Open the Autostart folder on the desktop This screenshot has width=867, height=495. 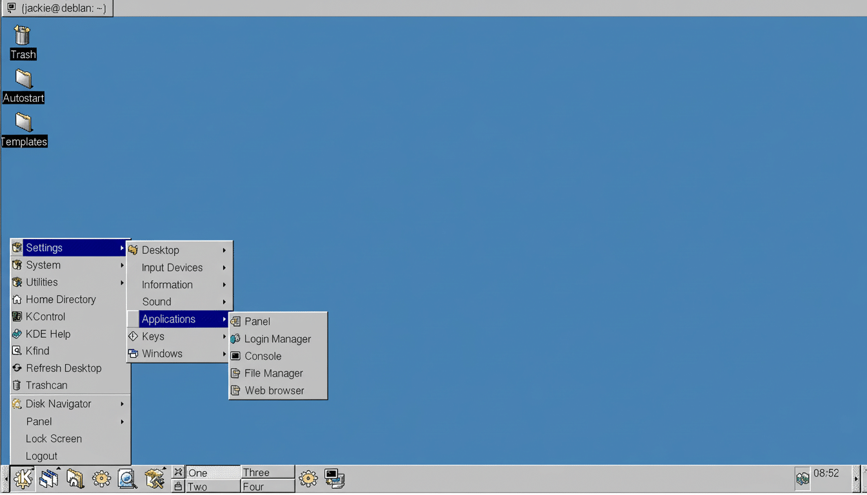pos(23,79)
